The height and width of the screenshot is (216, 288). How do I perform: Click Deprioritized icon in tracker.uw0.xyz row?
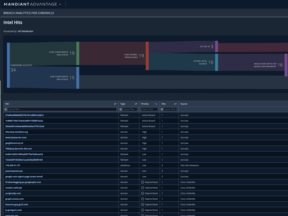pyautogui.click(x=143, y=188)
